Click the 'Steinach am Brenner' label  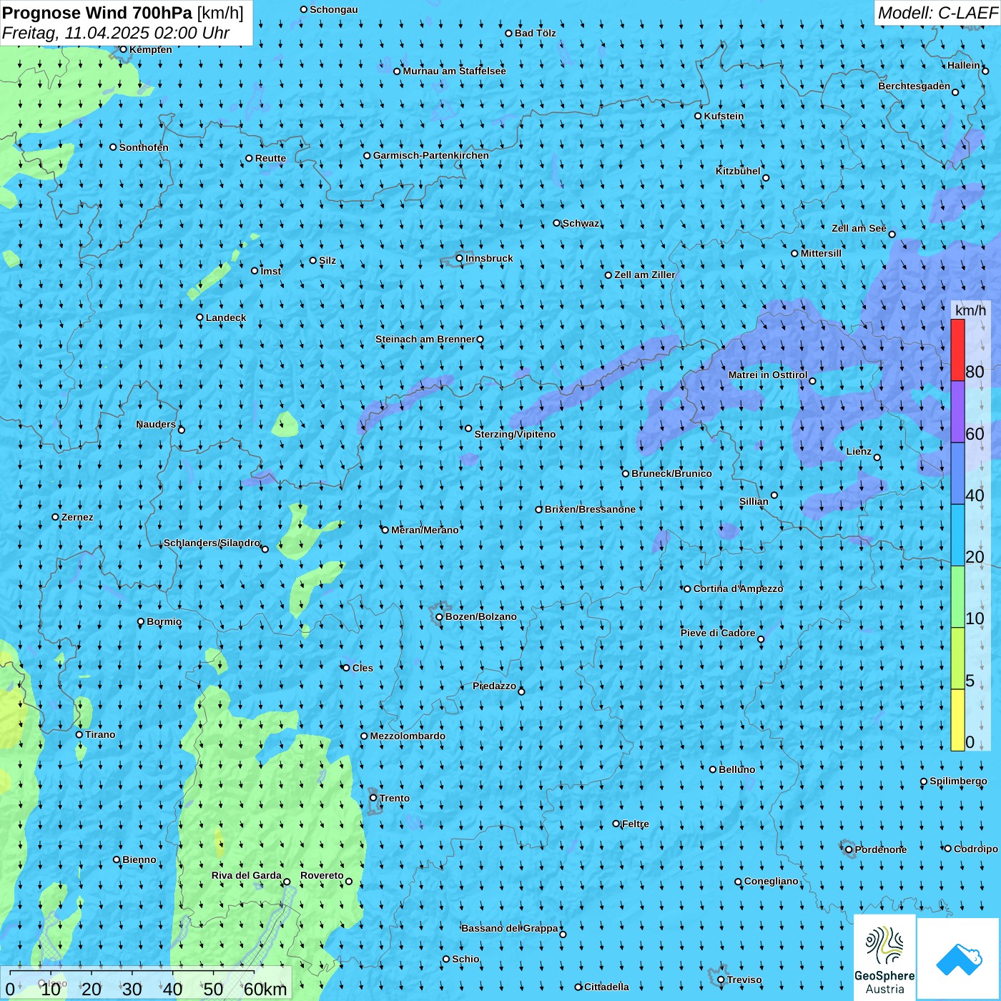(x=425, y=339)
